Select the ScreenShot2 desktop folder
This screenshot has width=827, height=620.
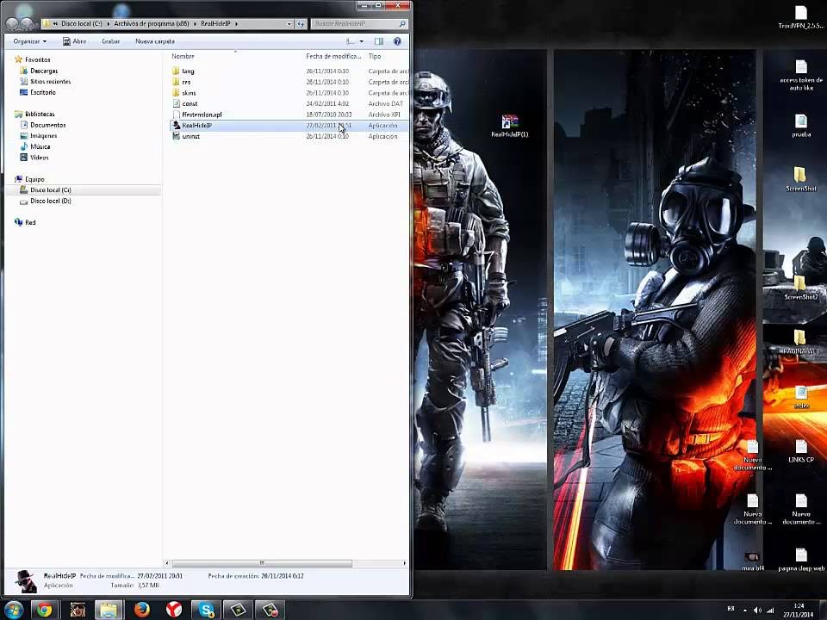pos(800,288)
